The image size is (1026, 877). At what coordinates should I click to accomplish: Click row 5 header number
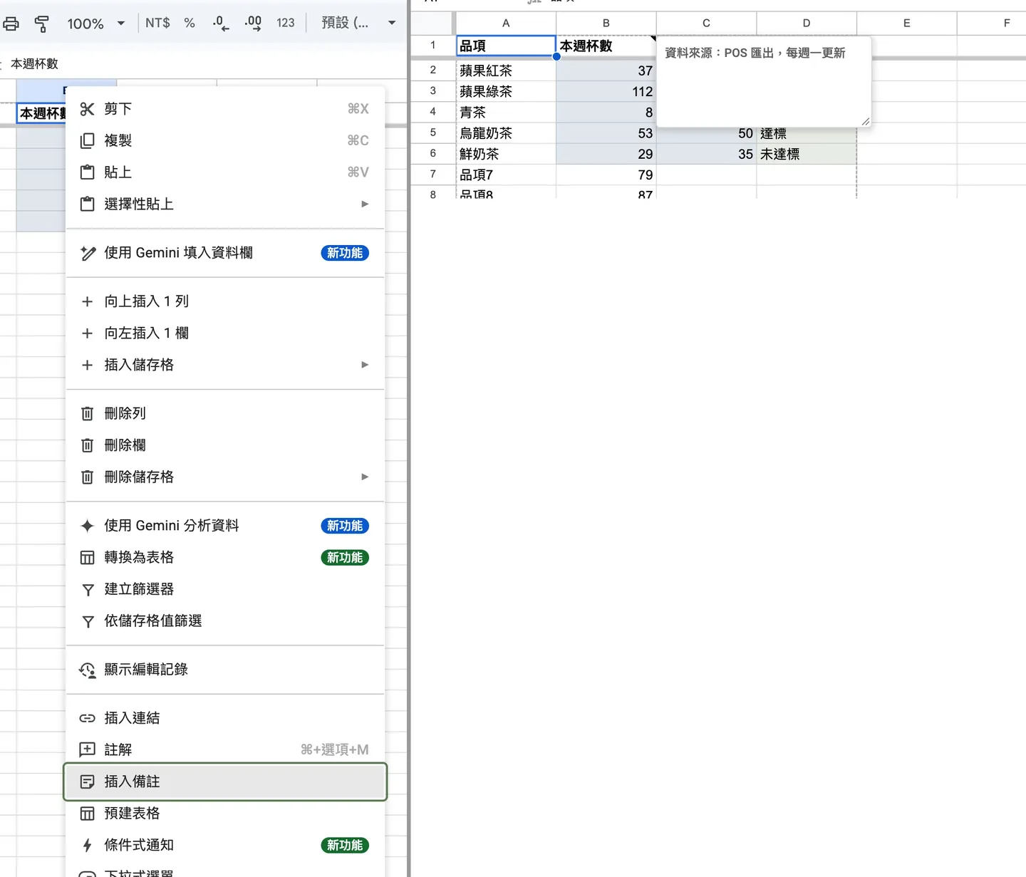[432, 133]
